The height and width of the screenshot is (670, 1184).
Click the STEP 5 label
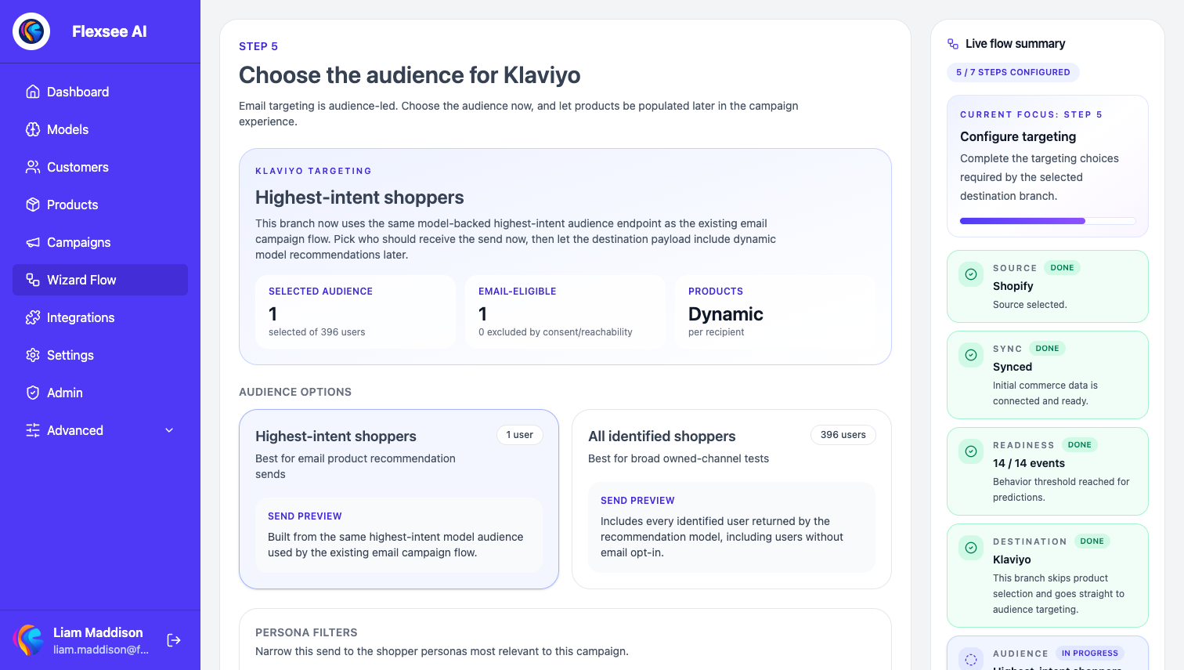point(258,46)
